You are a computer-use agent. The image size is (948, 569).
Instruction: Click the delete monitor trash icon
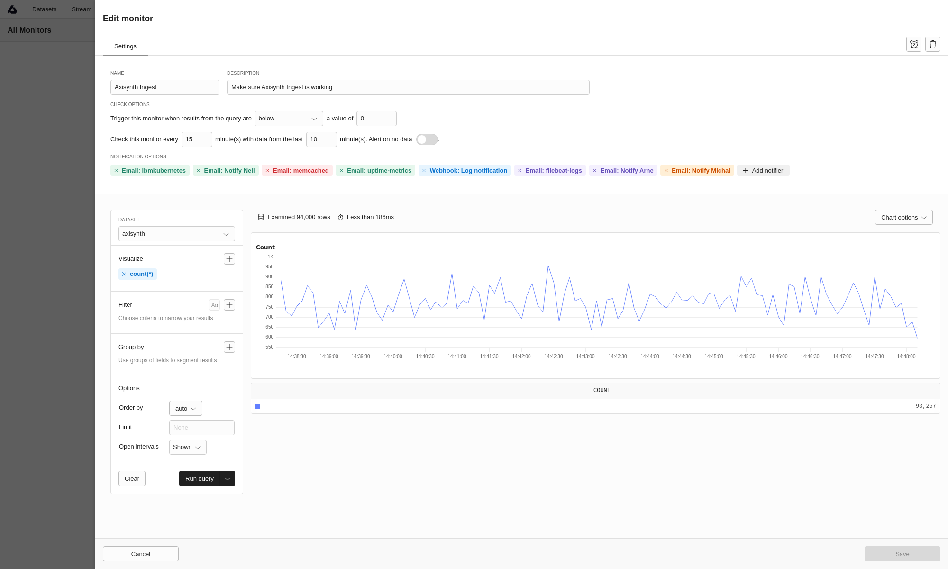coord(932,44)
